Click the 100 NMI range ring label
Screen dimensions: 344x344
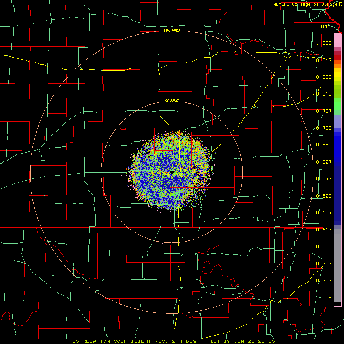click(172, 30)
